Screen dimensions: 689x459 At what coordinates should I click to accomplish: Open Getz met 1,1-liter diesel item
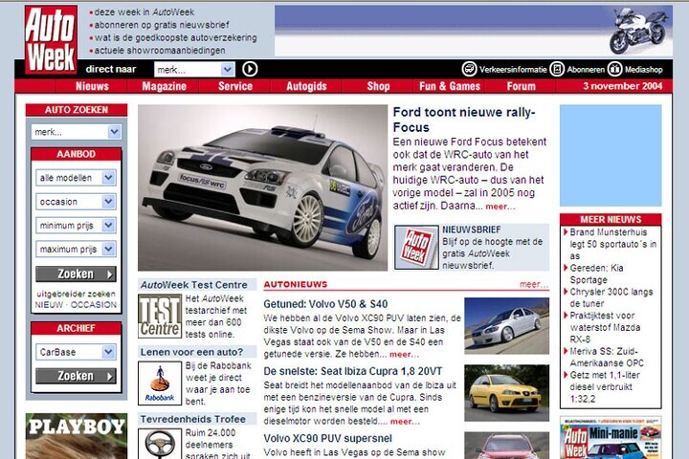(x=605, y=387)
